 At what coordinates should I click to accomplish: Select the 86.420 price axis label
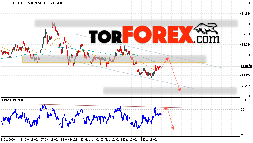(246, 96)
